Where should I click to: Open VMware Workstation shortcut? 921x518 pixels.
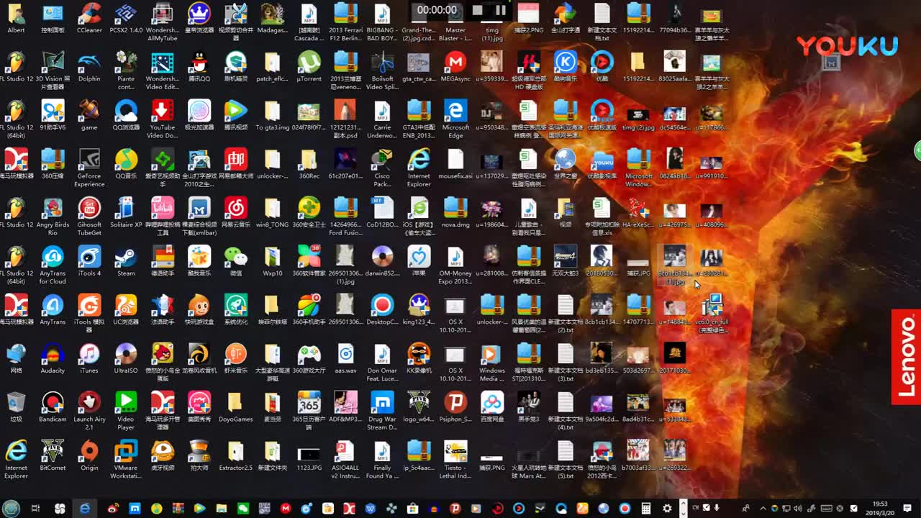[126, 460]
